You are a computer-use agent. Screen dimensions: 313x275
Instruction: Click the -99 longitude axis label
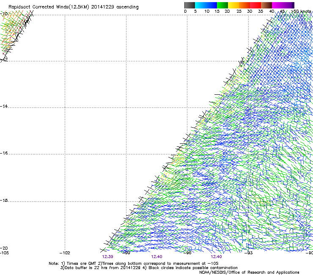[x=126, y=253]
